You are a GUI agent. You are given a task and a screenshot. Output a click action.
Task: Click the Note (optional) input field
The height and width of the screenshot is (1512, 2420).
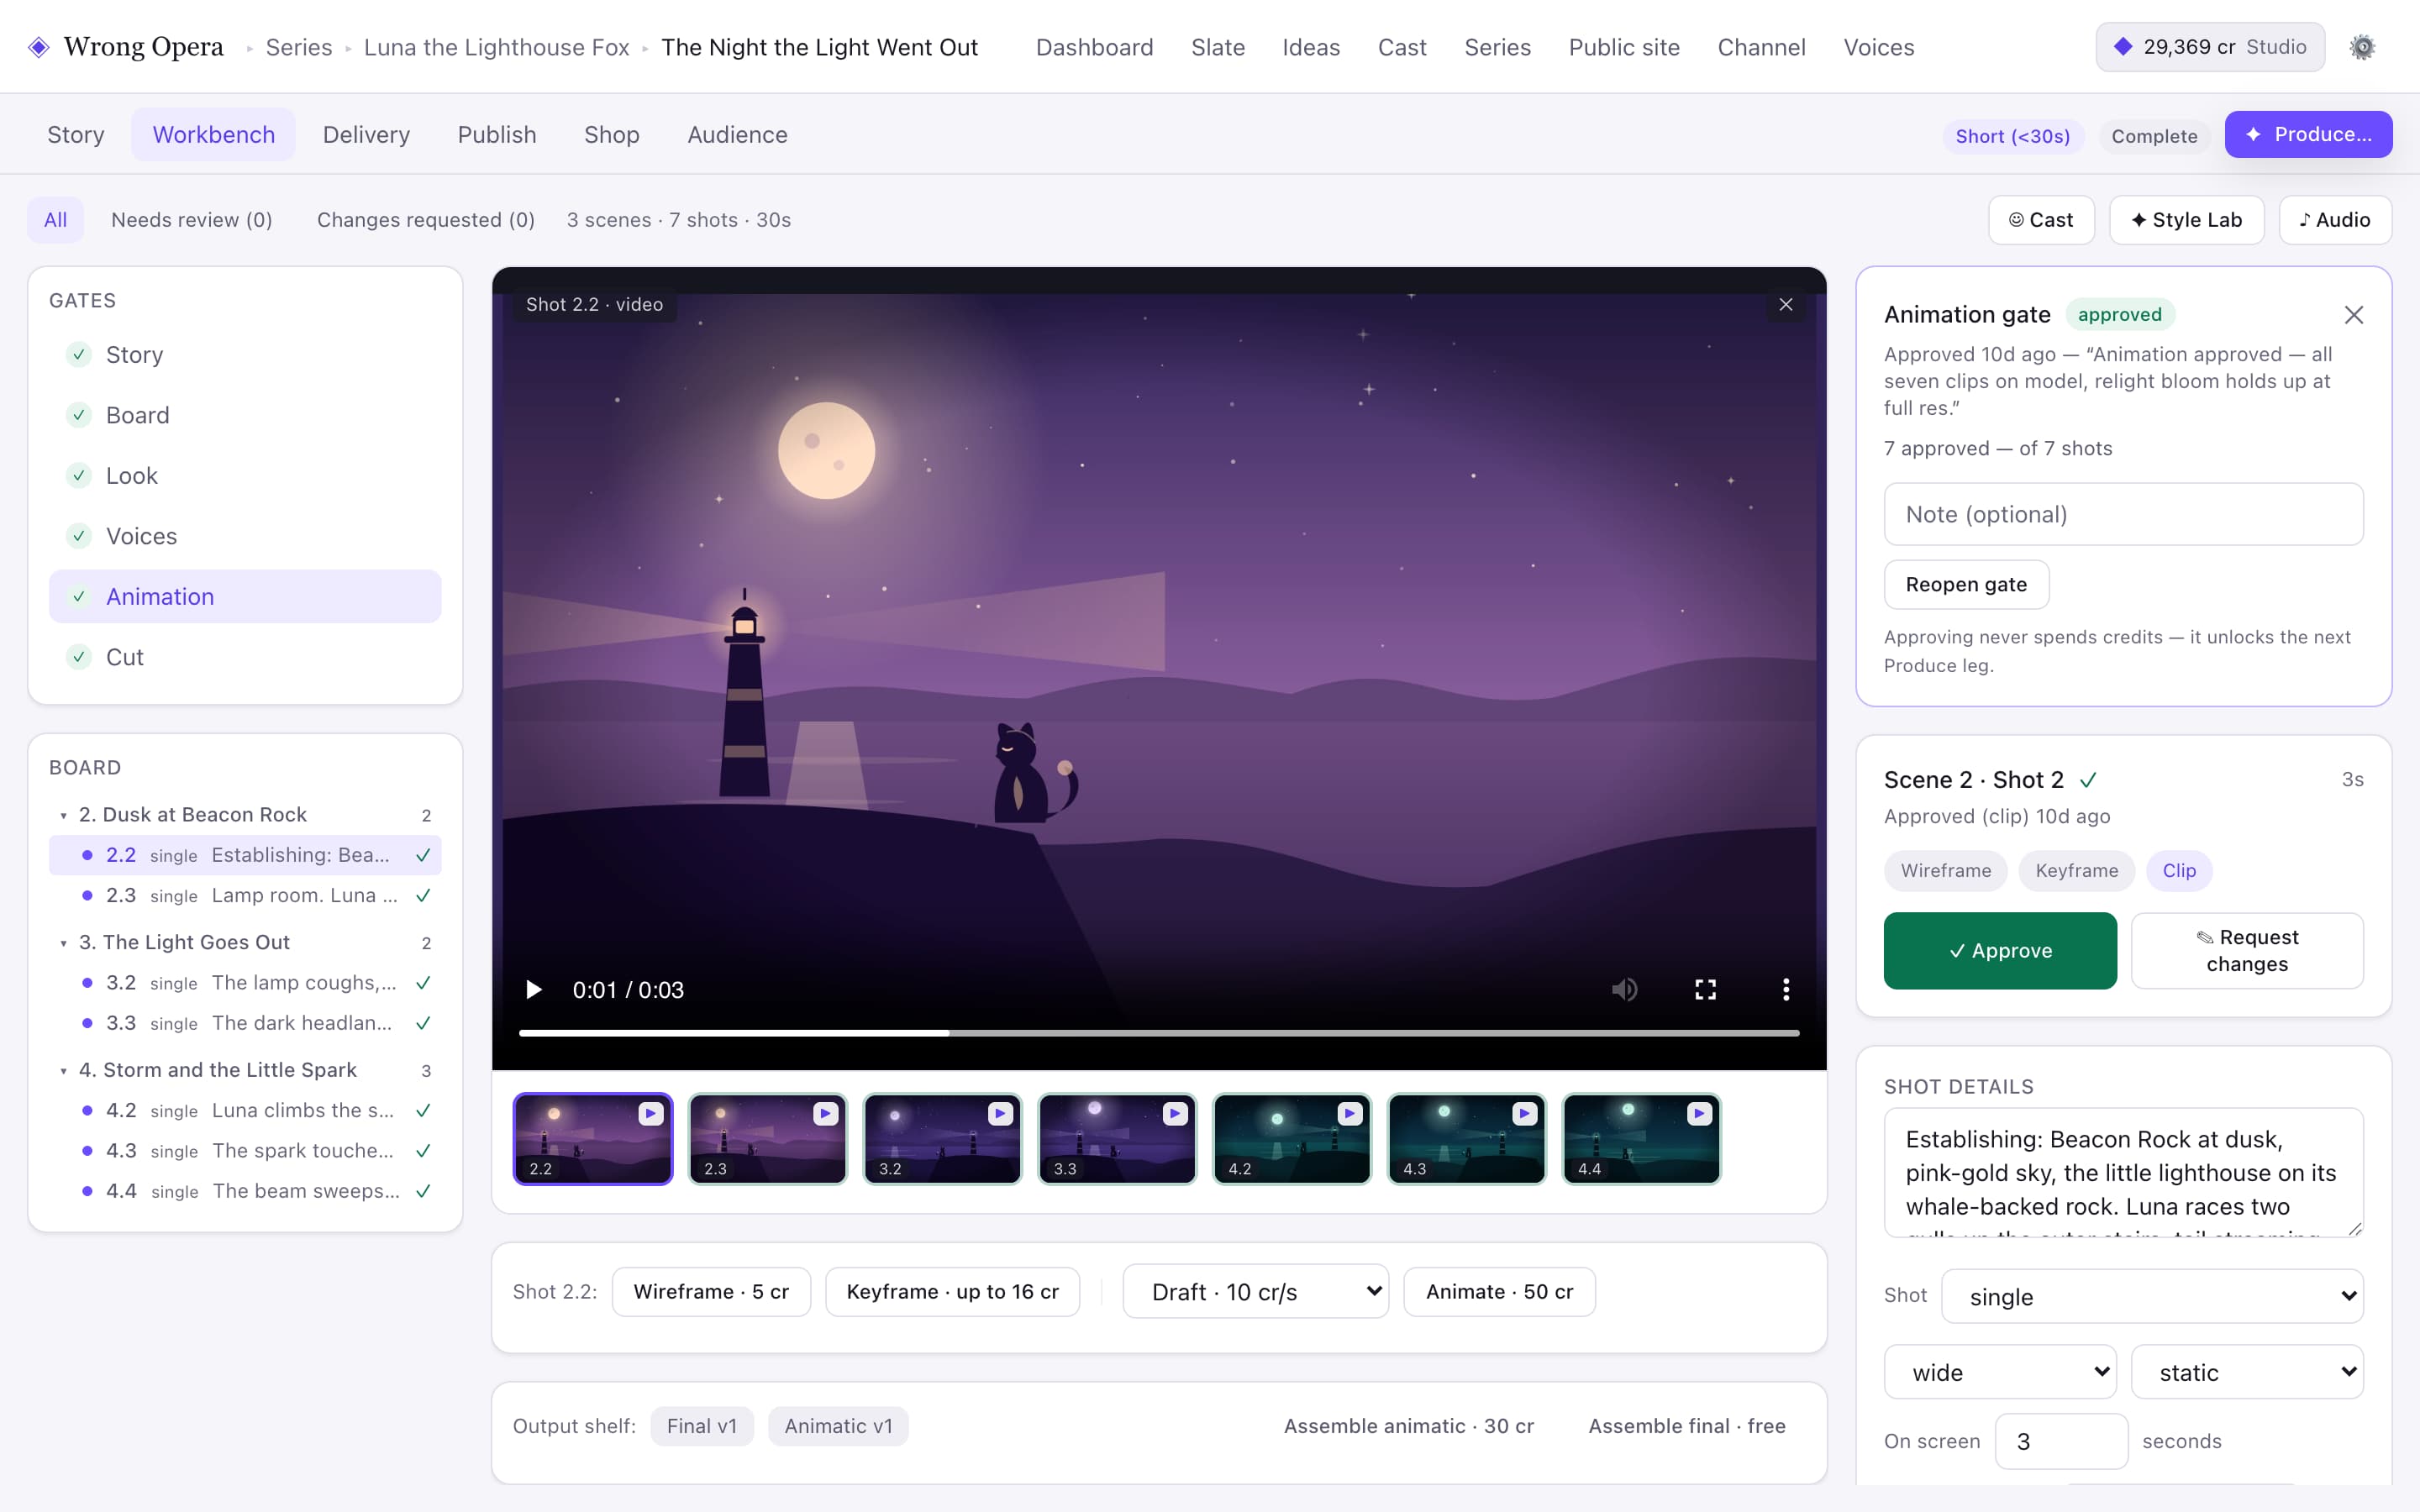[x=2123, y=514]
